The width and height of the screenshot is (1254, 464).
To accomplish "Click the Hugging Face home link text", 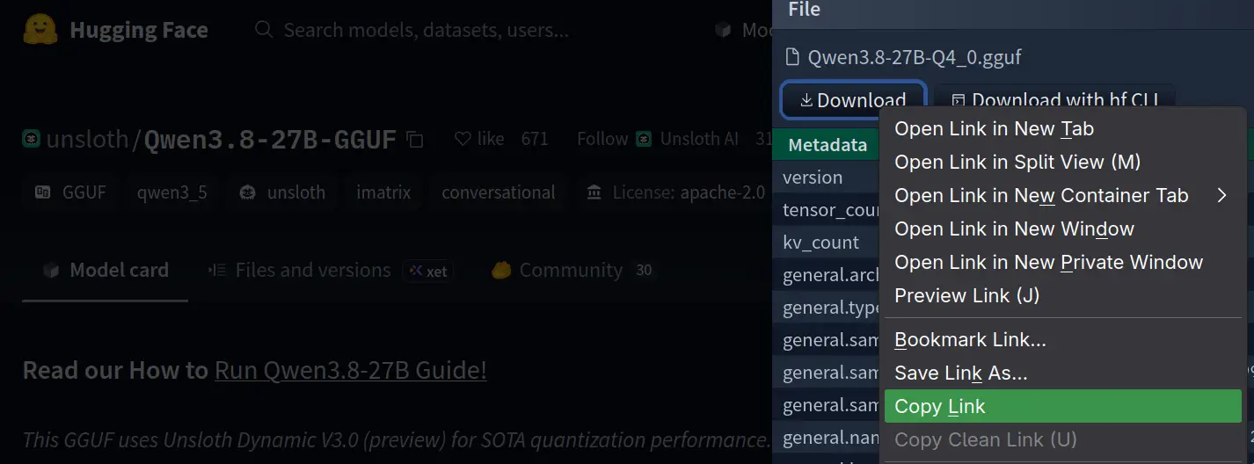I will (139, 30).
